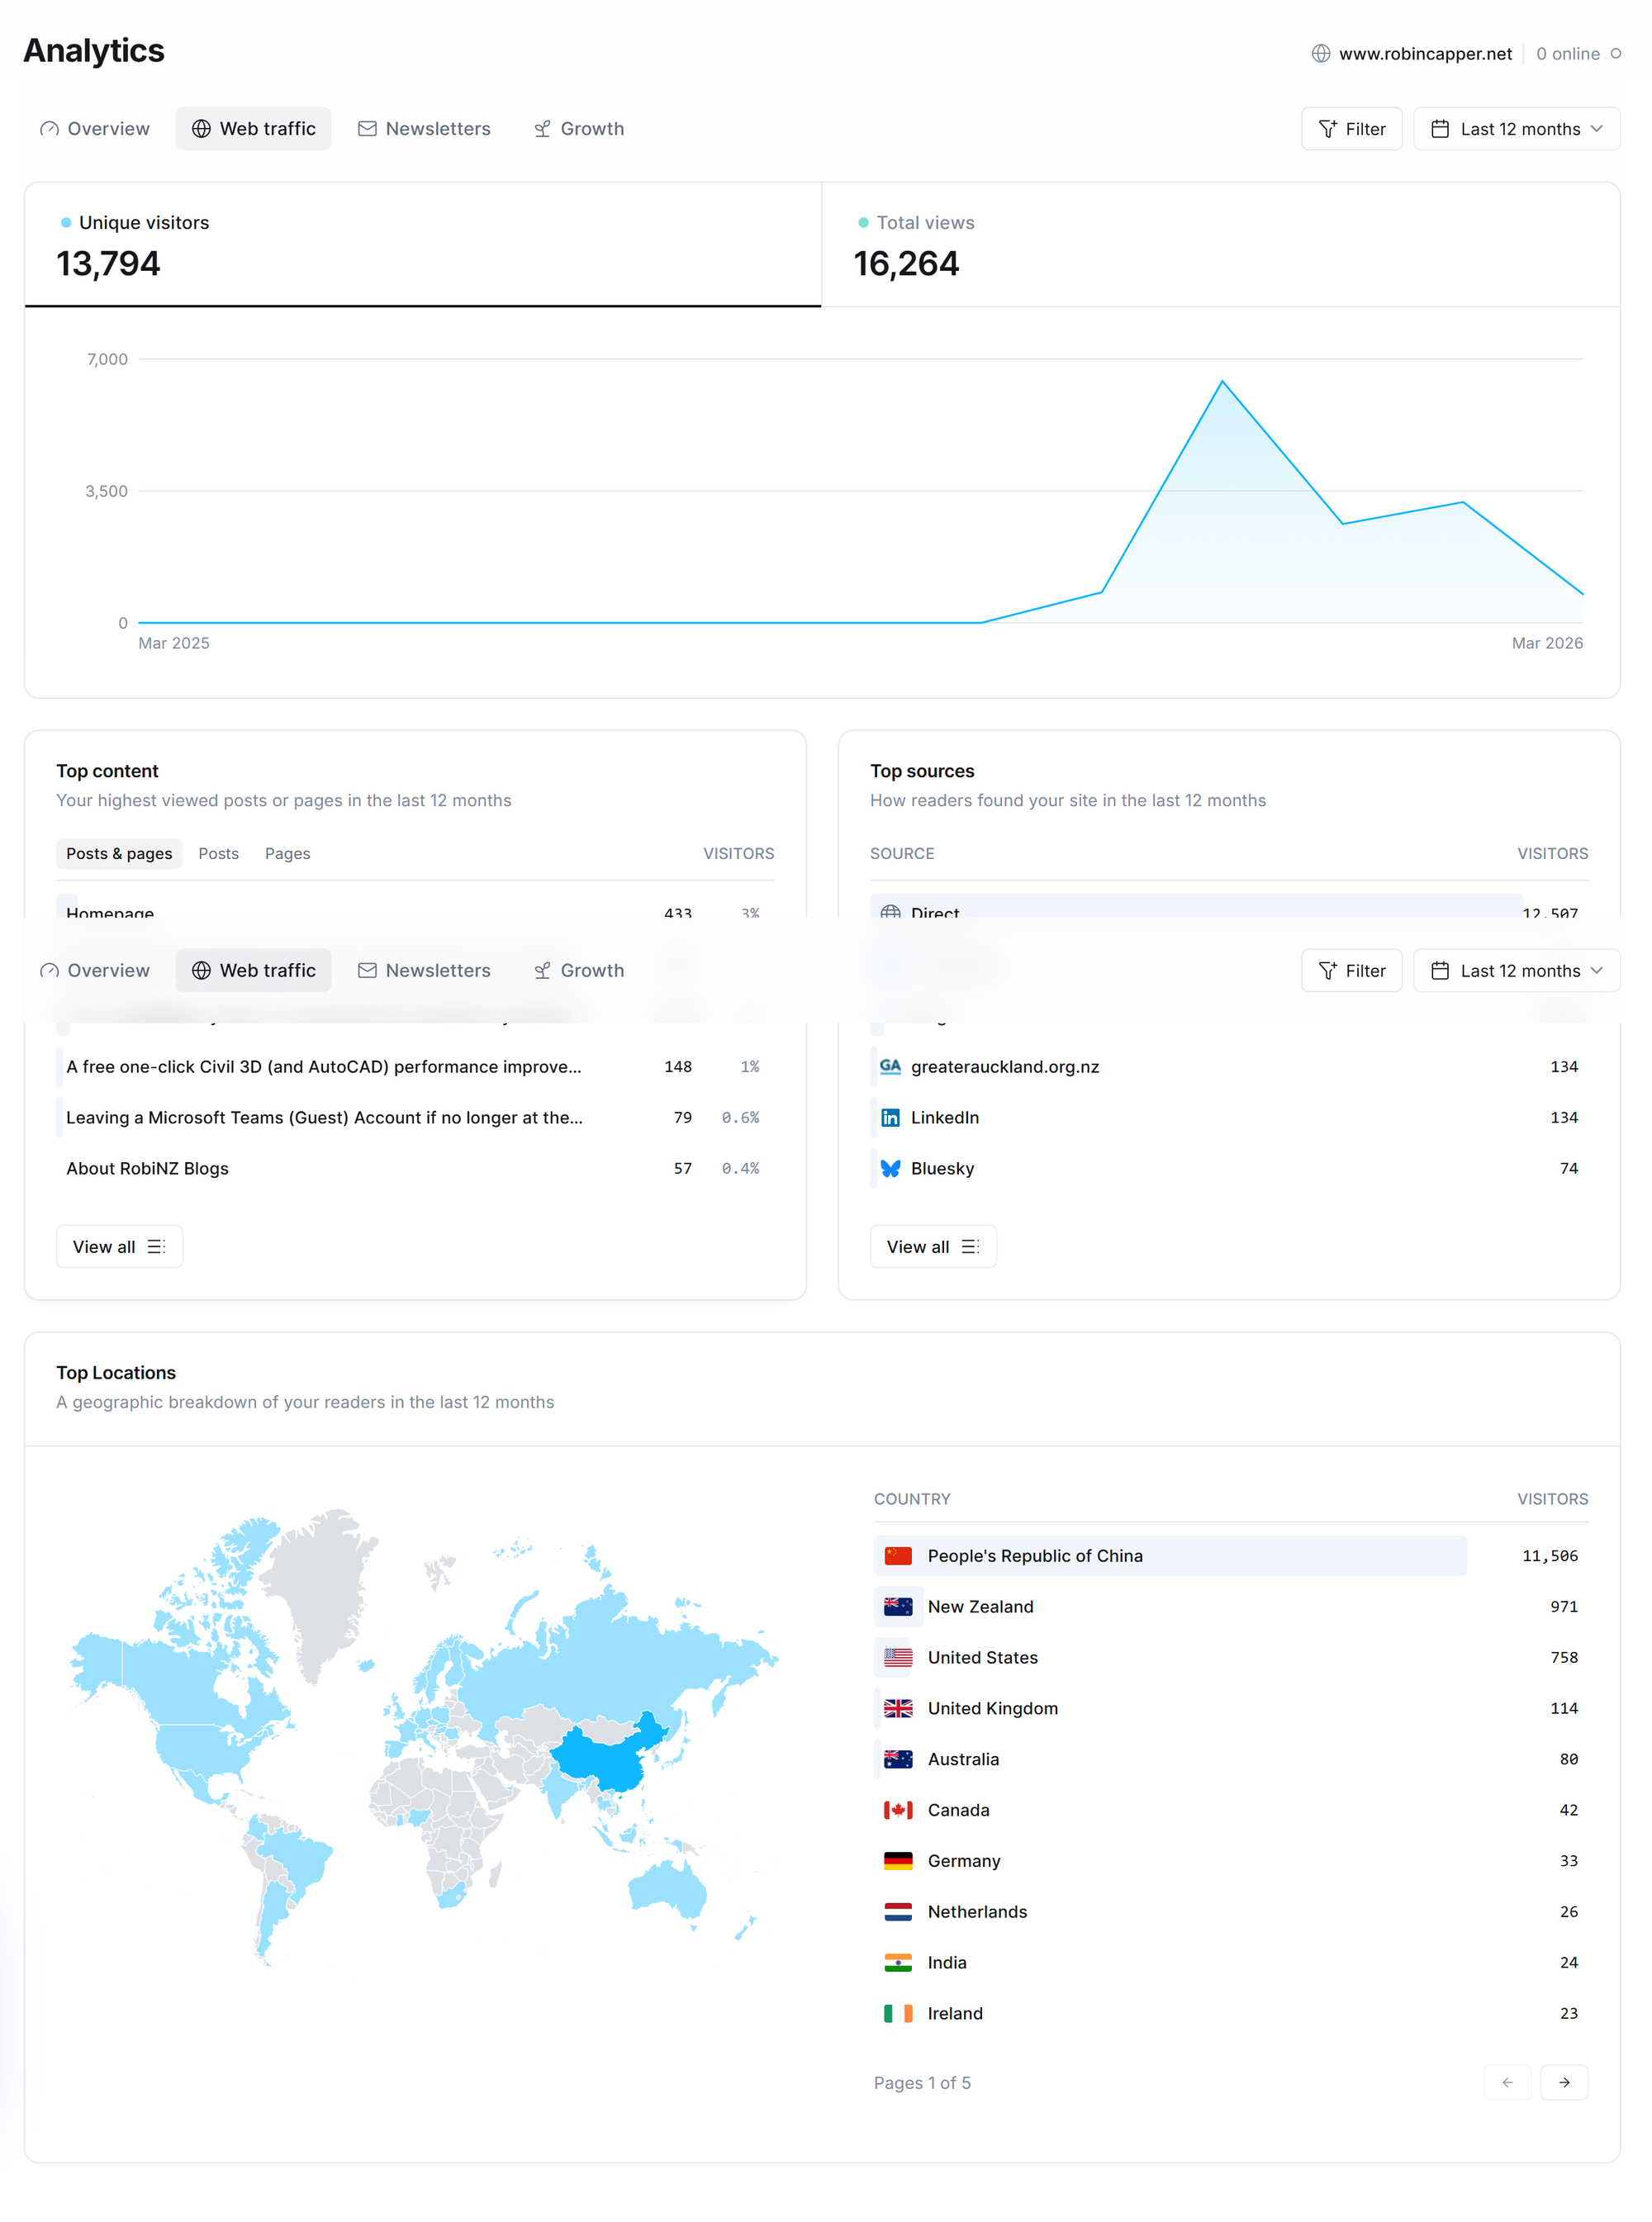
Task: Switch content list to Posts only
Action: click(x=218, y=853)
